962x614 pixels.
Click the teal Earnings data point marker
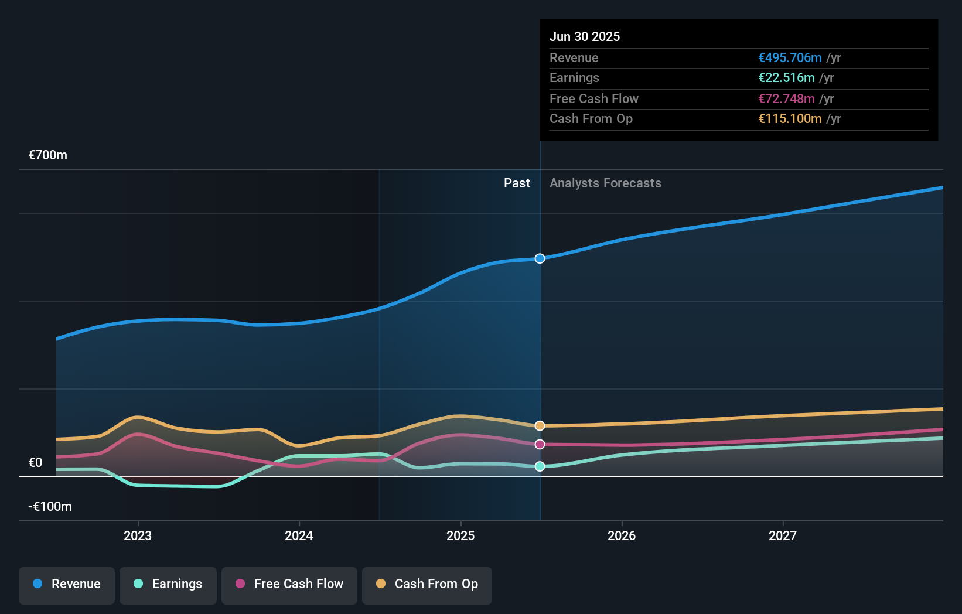(540, 466)
